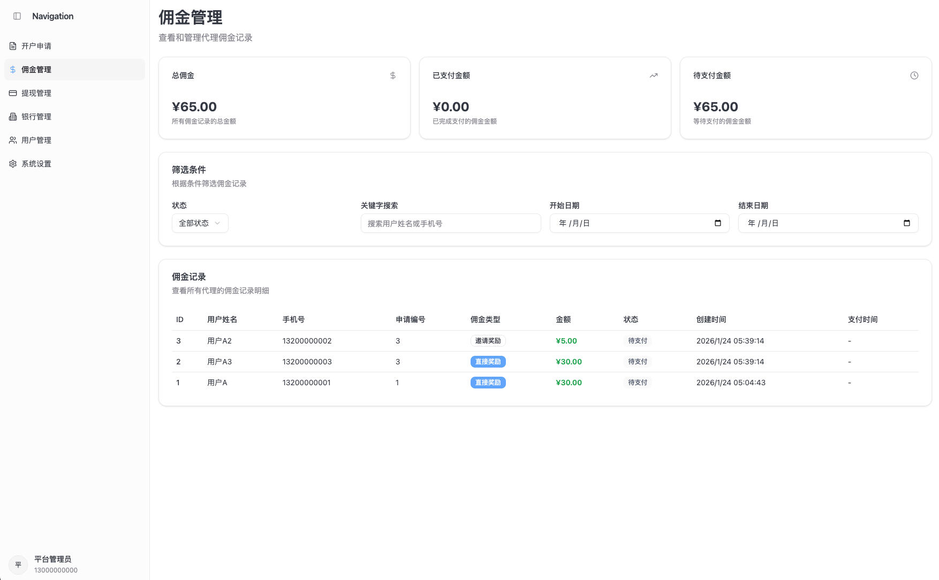Click the 金额 column header
Viewport: 939px width, 580px height.
point(563,319)
